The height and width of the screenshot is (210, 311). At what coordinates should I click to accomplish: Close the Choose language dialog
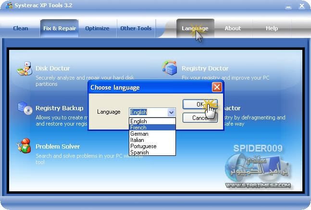217,87
